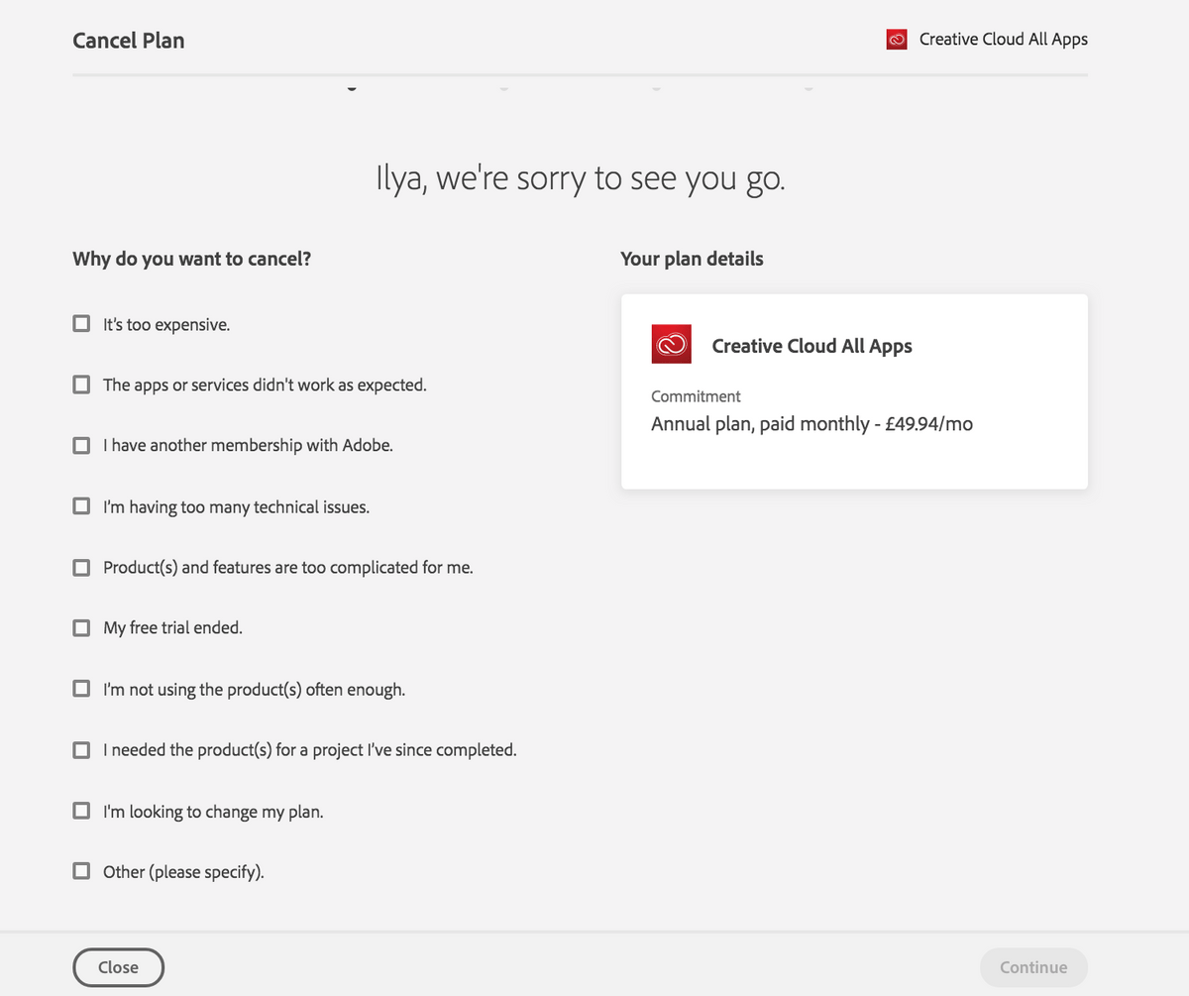Check the "Other (please specify)" box

pyautogui.click(x=81, y=872)
